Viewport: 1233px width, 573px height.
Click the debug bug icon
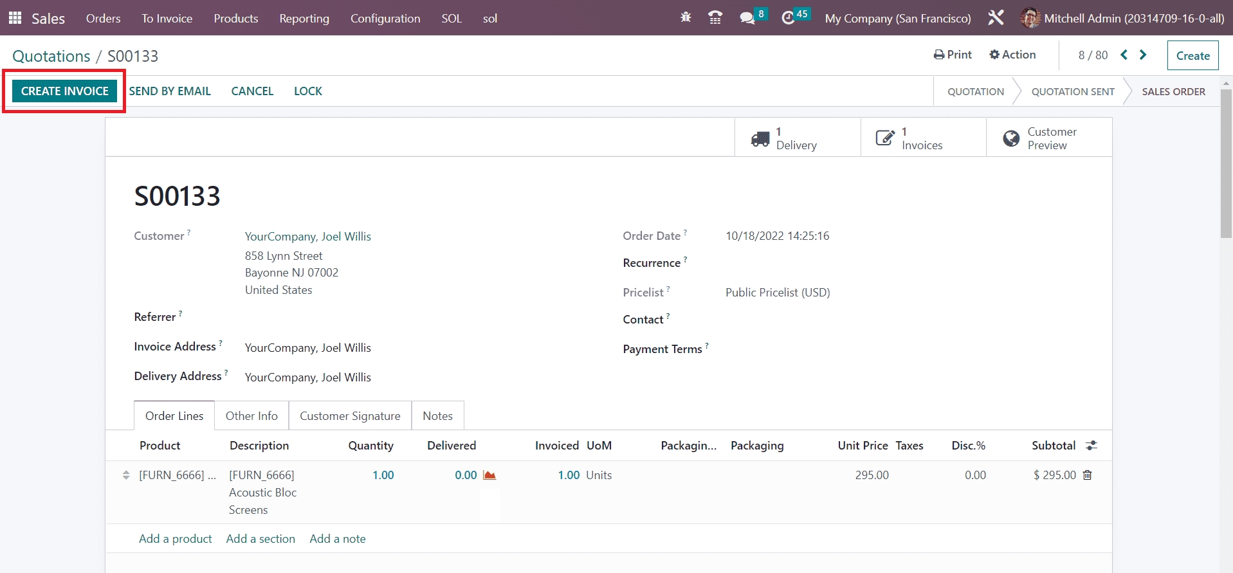pos(686,18)
